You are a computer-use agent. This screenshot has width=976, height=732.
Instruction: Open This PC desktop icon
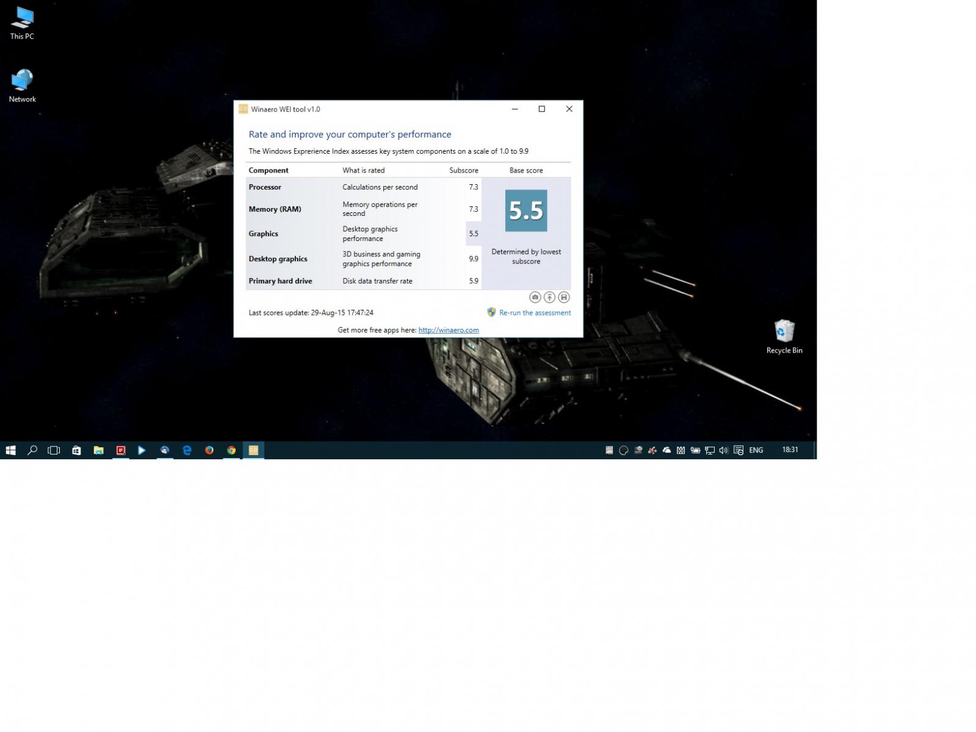click(x=22, y=23)
